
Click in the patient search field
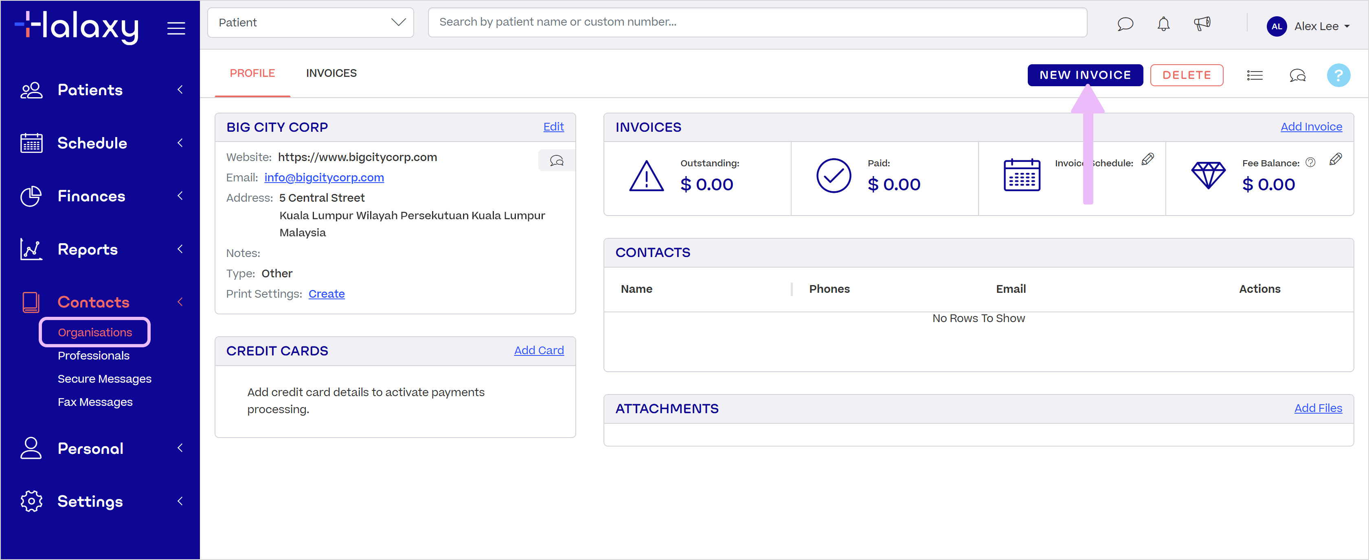[x=757, y=22]
